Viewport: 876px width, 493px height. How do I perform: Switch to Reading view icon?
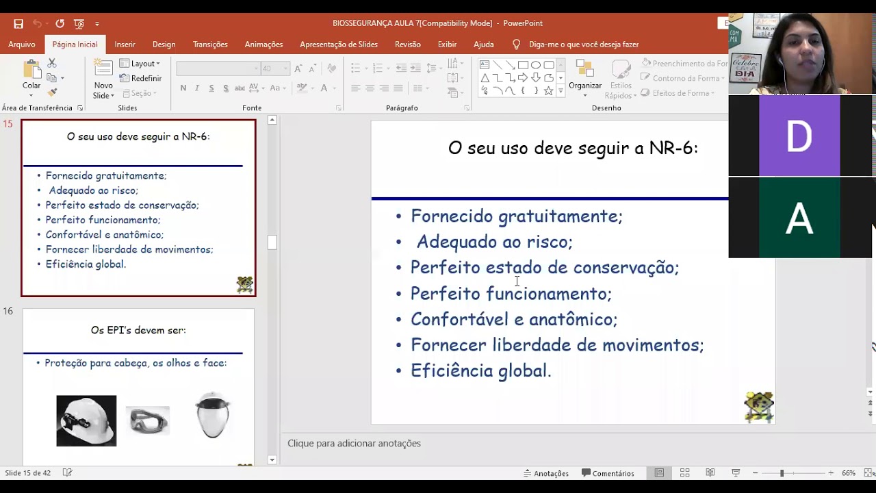[710, 473]
